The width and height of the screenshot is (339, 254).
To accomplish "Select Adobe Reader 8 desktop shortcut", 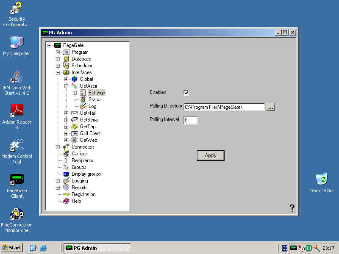I will coord(17,117).
